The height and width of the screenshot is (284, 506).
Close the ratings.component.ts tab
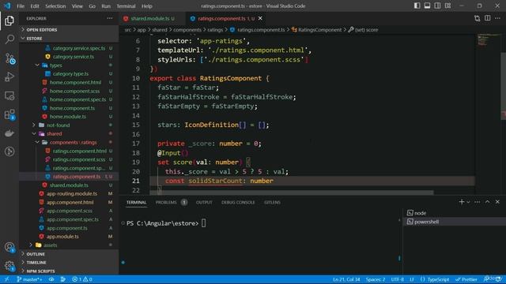point(260,18)
